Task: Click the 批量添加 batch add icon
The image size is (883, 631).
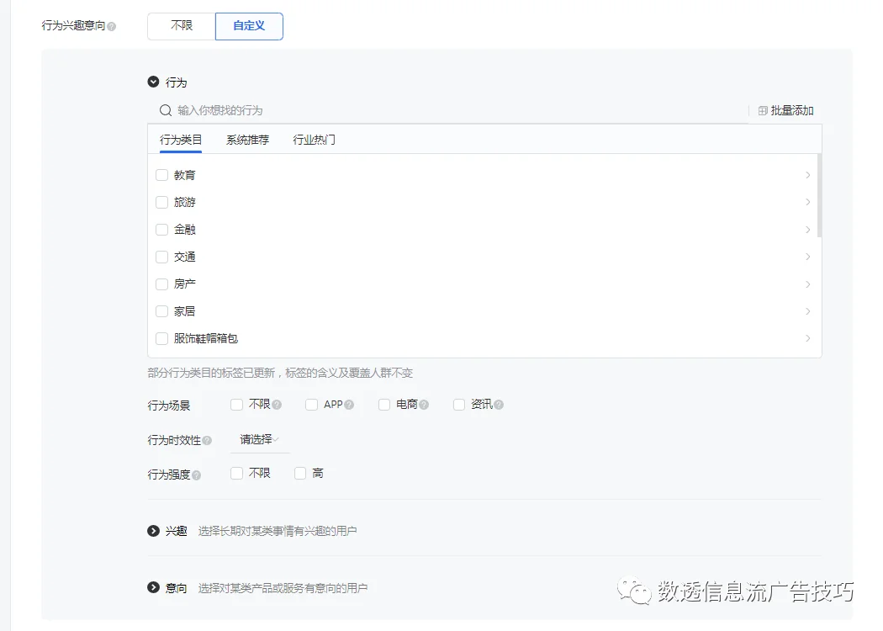Action: [x=763, y=110]
